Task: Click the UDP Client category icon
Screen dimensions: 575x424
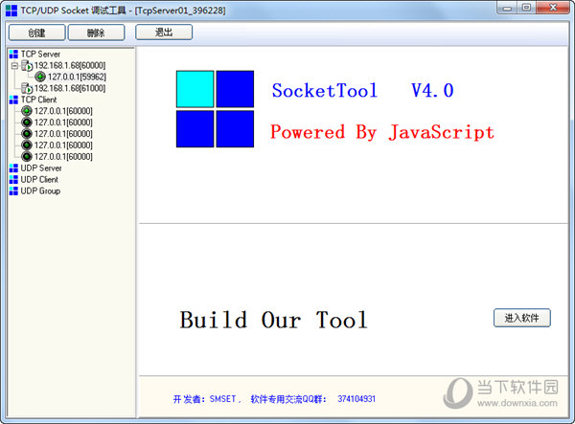Action: pos(13,179)
